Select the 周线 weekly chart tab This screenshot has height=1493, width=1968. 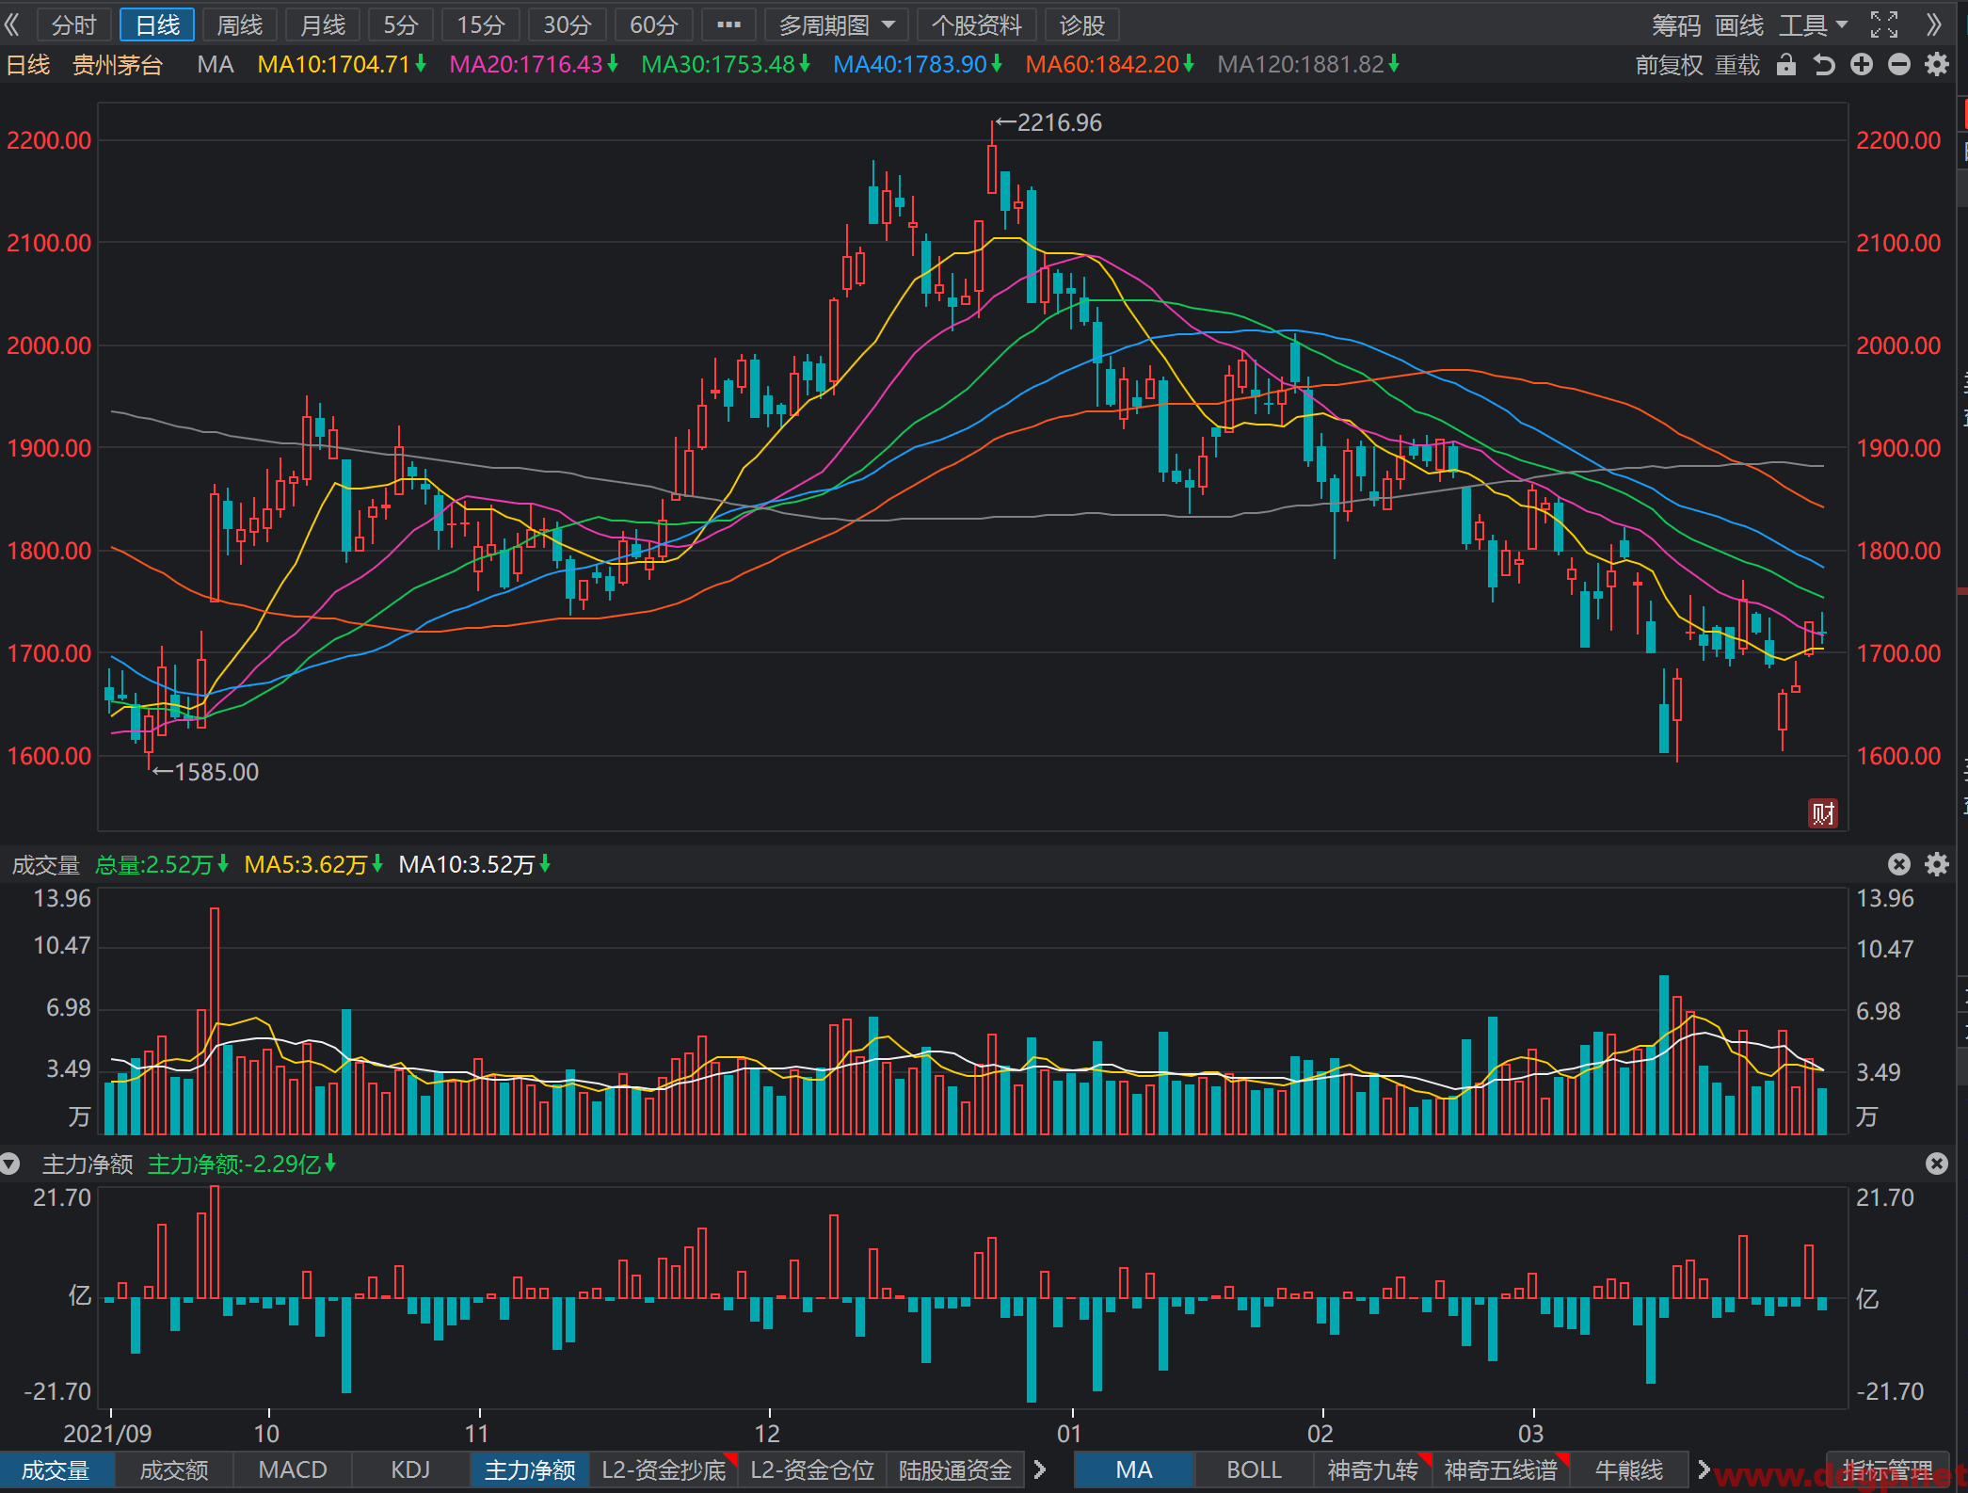[240, 25]
